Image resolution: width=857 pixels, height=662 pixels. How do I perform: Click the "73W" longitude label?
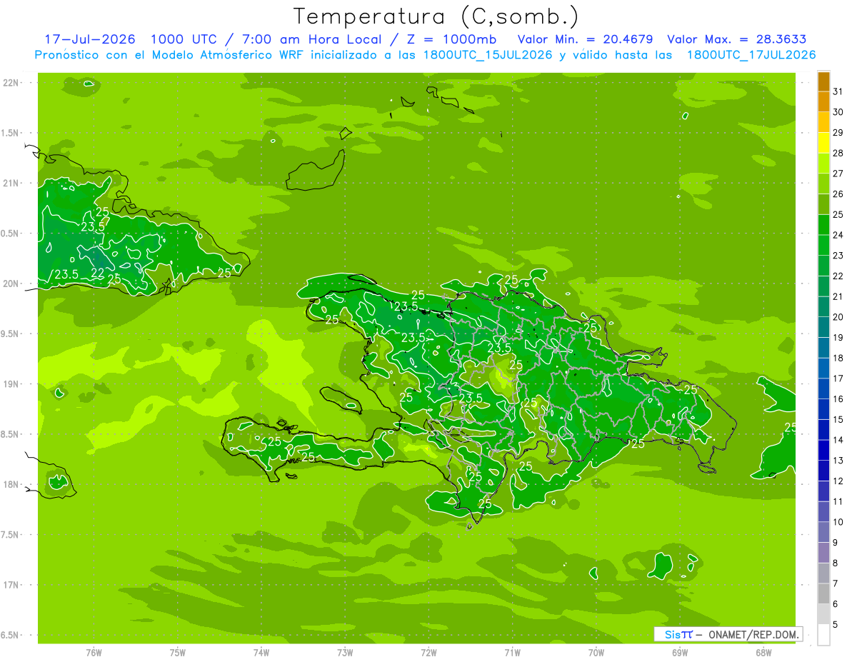[x=345, y=652]
